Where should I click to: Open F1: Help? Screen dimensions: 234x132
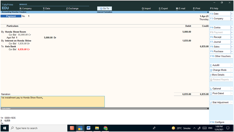[214, 8]
